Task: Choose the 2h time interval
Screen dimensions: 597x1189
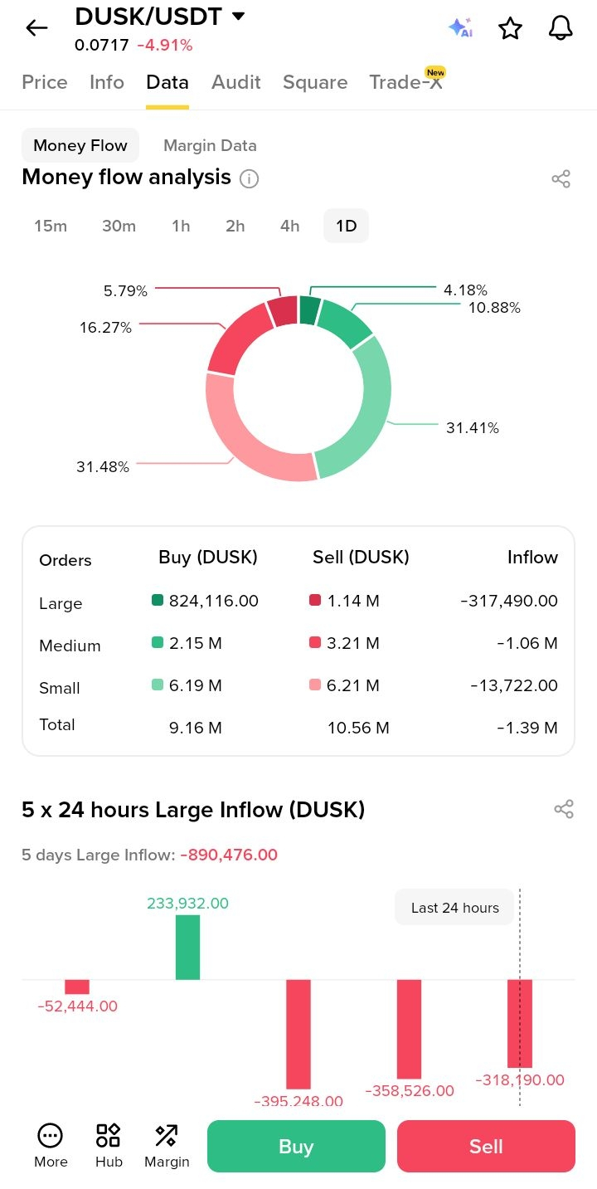Action: (235, 226)
